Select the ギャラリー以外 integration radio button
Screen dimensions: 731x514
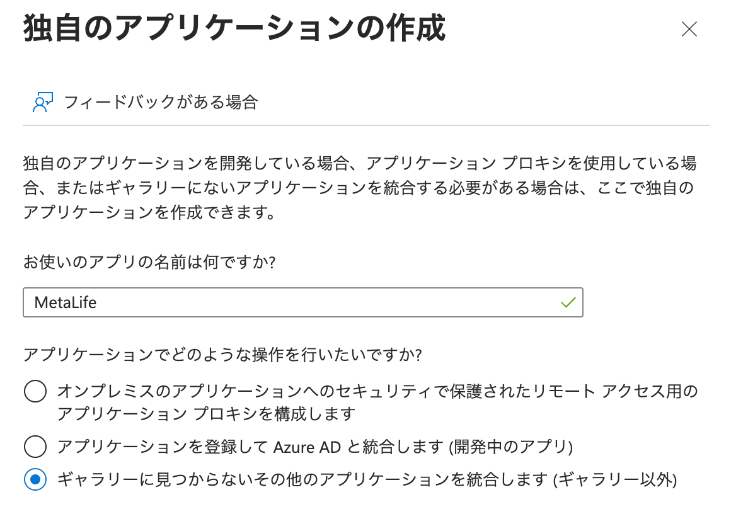(x=35, y=480)
